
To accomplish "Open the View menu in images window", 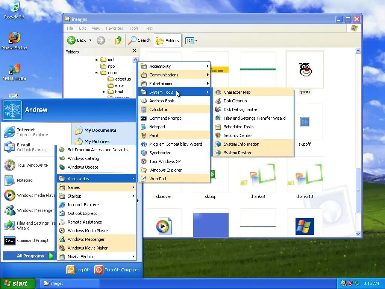I will click(x=96, y=28).
